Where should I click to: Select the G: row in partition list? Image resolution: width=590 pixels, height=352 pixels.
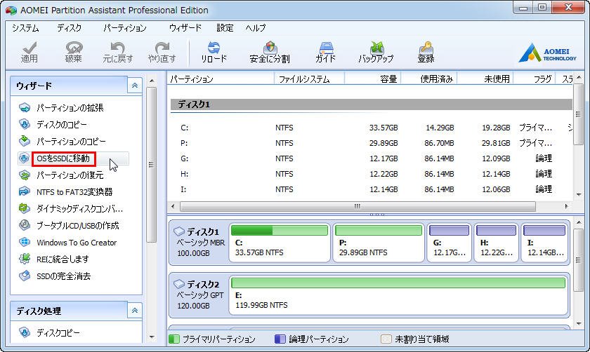coord(370,158)
